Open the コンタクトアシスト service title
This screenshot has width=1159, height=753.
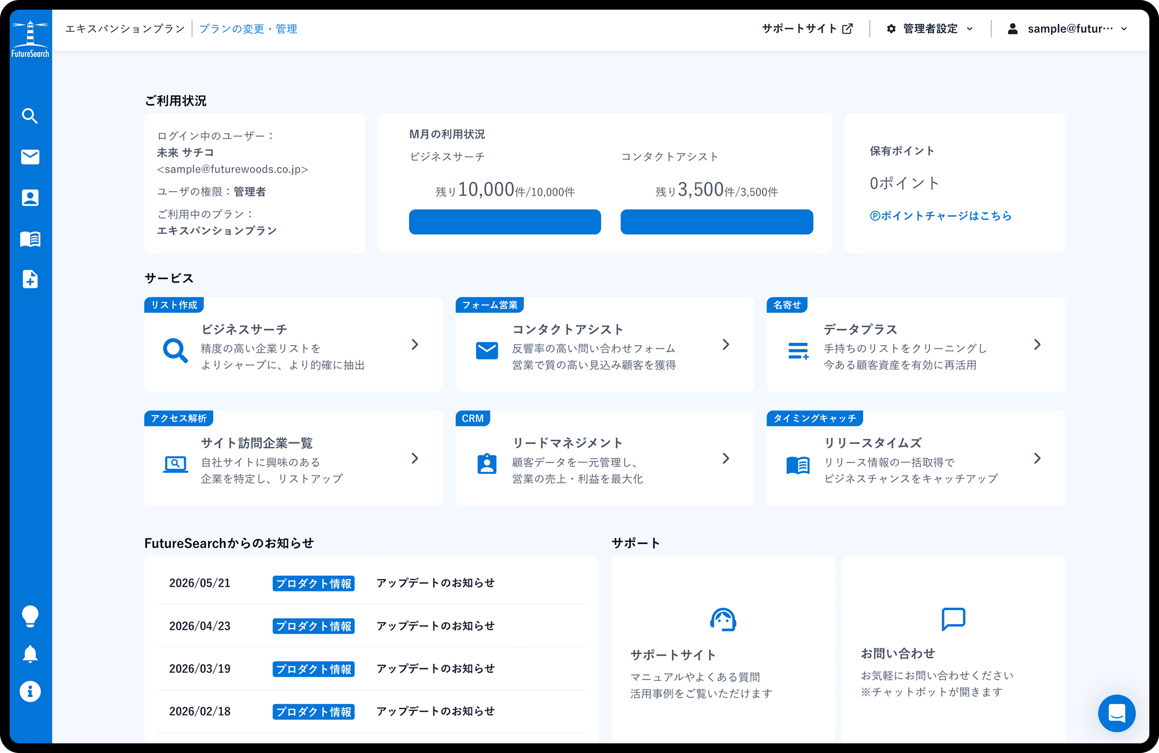568,330
